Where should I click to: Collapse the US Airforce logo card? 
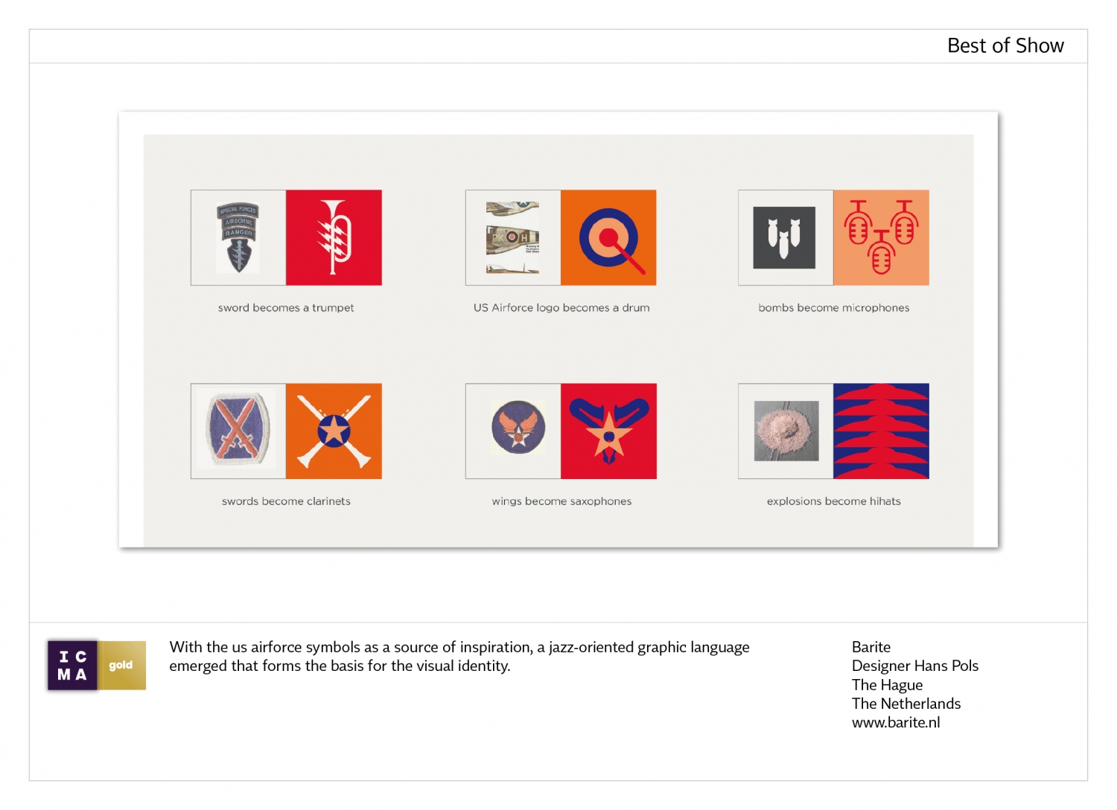pos(561,237)
